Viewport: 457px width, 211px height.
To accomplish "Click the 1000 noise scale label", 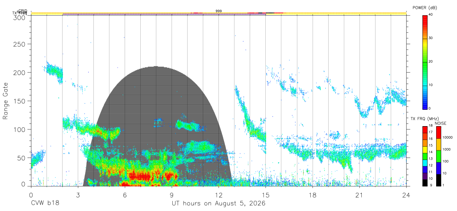I will tap(446, 149).
